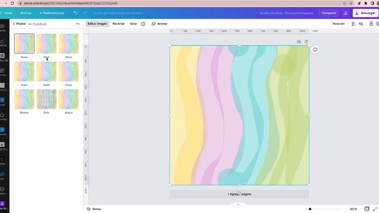379x213 pixels.
Task: Click the browser address bar URL
Action: coord(70,4)
